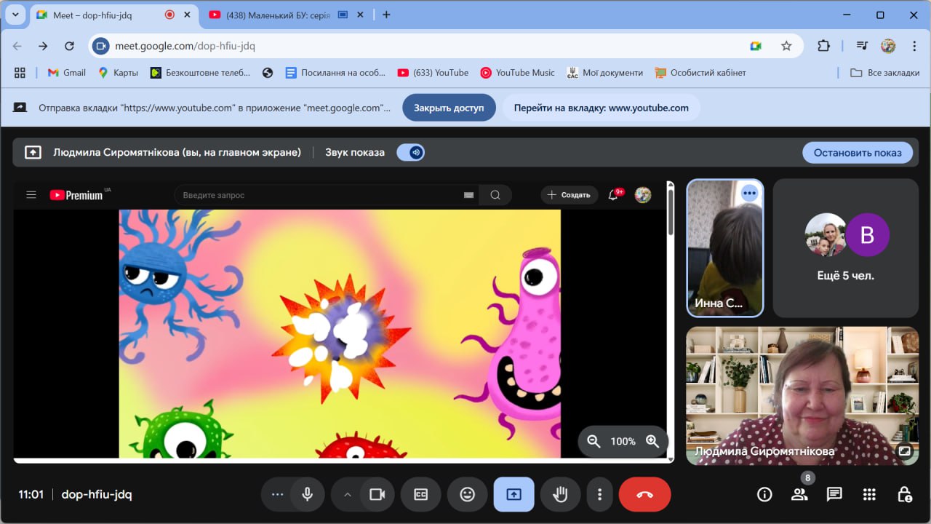The image size is (931, 524).
Task: Click Остановить показ button
Action: pos(858,152)
